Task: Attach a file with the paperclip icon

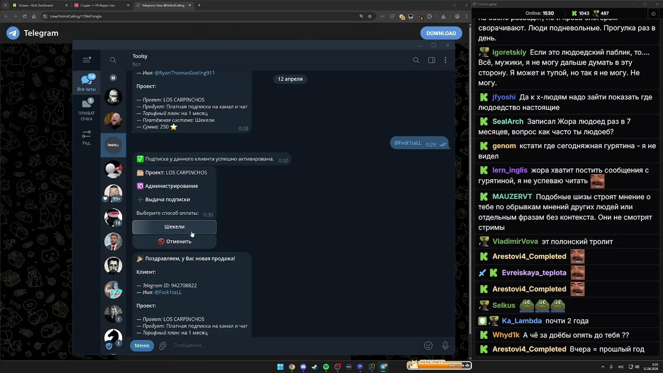Action: pos(163,346)
